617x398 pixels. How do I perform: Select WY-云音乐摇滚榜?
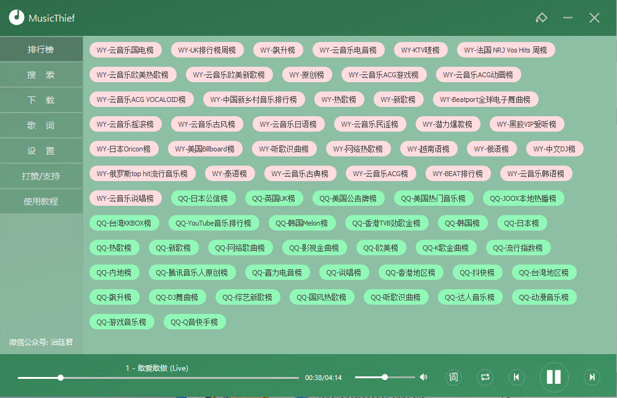(x=125, y=124)
